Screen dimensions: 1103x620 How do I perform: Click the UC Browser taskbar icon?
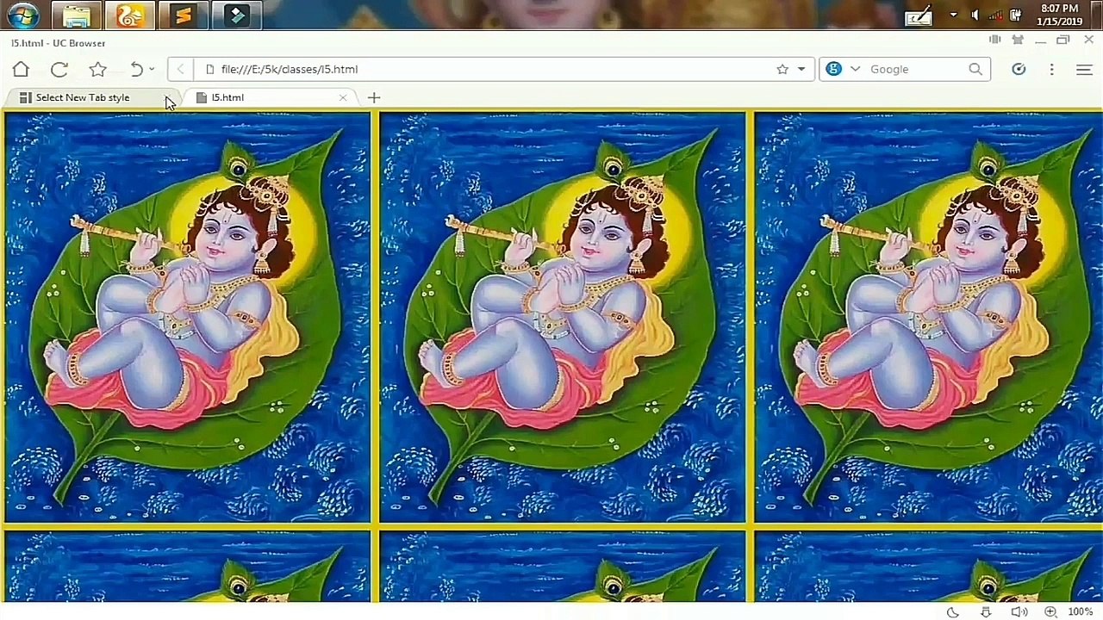coord(130,15)
